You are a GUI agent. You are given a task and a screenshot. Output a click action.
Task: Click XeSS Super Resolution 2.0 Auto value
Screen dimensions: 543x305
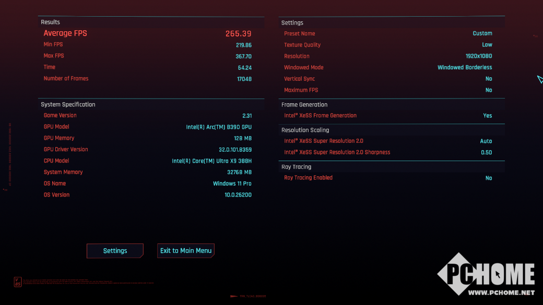[486, 141]
